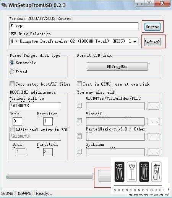Tick the SysLinux checkbox
Screen dimensions: 172x198
[79, 152]
